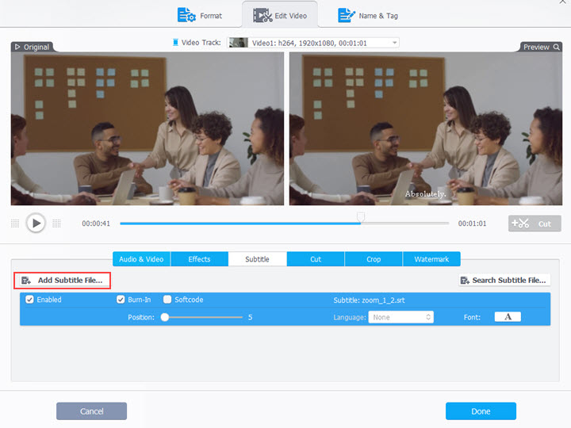Image resolution: width=571 pixels, height=428 pixels.
Task: Click the Cancel button
Action: 91,411
